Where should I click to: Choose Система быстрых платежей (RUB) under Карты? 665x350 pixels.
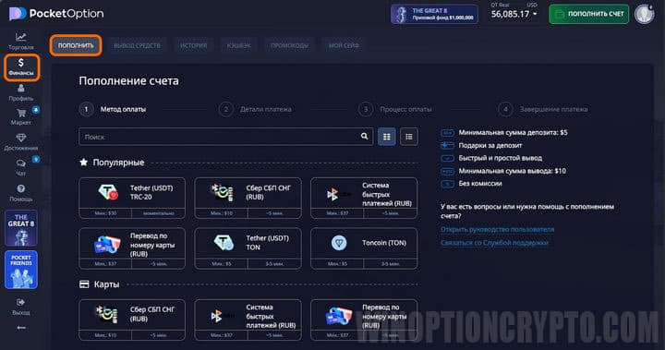tap(248, 320)
